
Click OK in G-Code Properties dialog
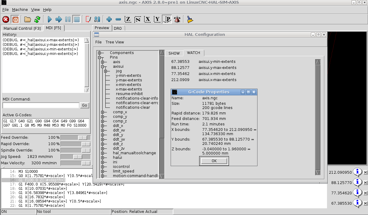[214, 161]
